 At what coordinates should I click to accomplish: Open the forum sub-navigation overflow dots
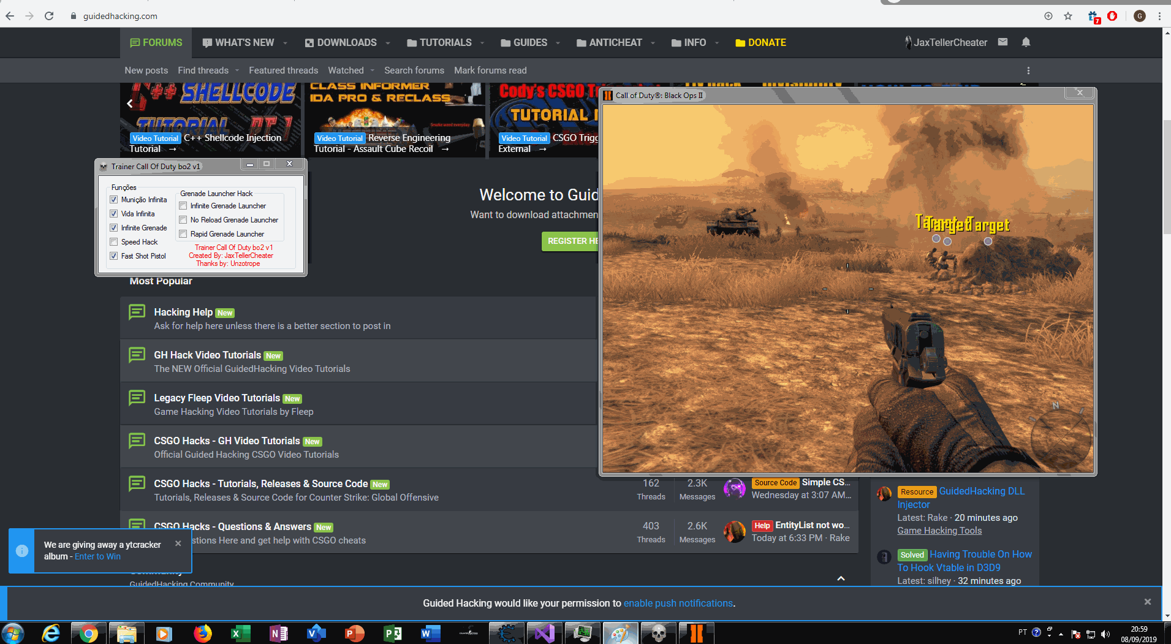(x=1028, y=70)
